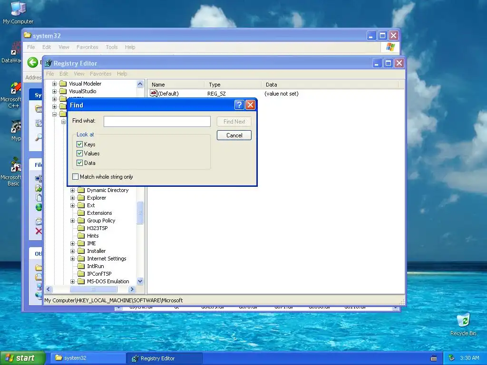487x365 pixels.
Task: Select the H323TSP folder icon
Action: pos(81,228)
